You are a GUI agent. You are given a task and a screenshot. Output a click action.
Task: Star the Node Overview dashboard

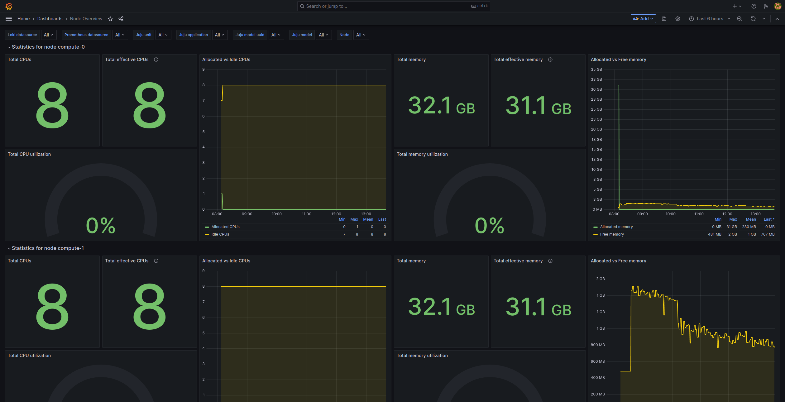pos(110,19)
